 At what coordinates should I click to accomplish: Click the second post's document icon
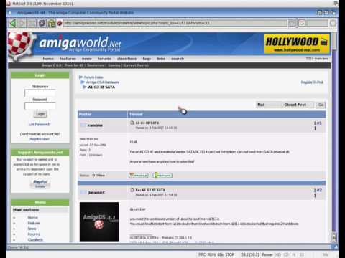[x=132, y=190]
